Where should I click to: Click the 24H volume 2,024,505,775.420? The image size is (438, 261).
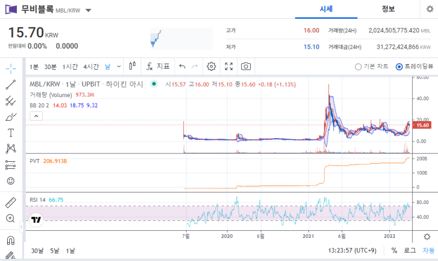(x=394, y=30)
